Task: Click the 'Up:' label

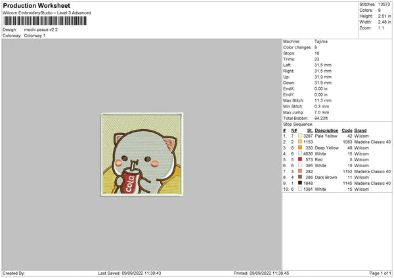Action: [286, 77]
